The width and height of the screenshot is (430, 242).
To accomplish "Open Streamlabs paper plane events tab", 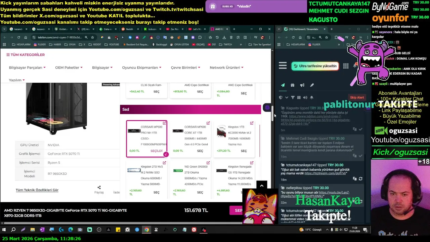I will click(x=283, y=85).
